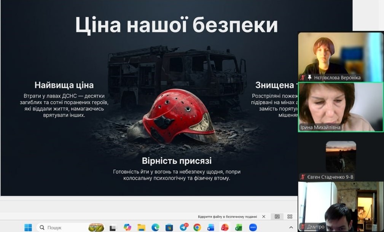Switch to the Normal view button

pyautogui.click(x=277, y=216)
